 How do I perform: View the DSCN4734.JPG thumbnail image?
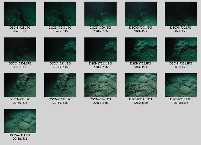coord(100,85)
